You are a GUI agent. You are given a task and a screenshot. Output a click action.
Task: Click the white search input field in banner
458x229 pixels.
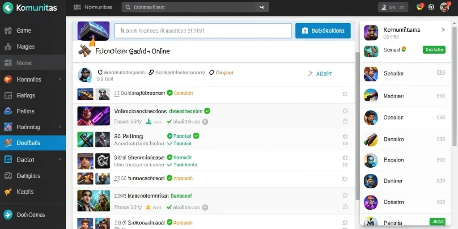[203, 31]
